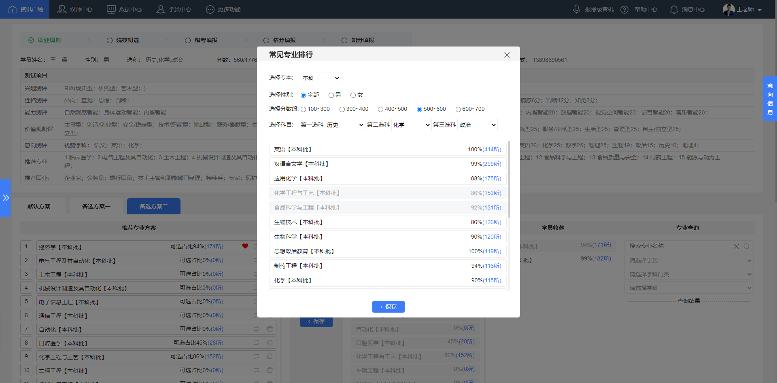Click trash icon on 口腔医学 row
This screenshot has width=777, height=383.
(270, 343)
